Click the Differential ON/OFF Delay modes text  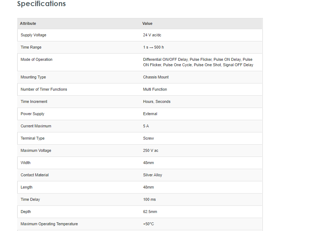[198, 62]
